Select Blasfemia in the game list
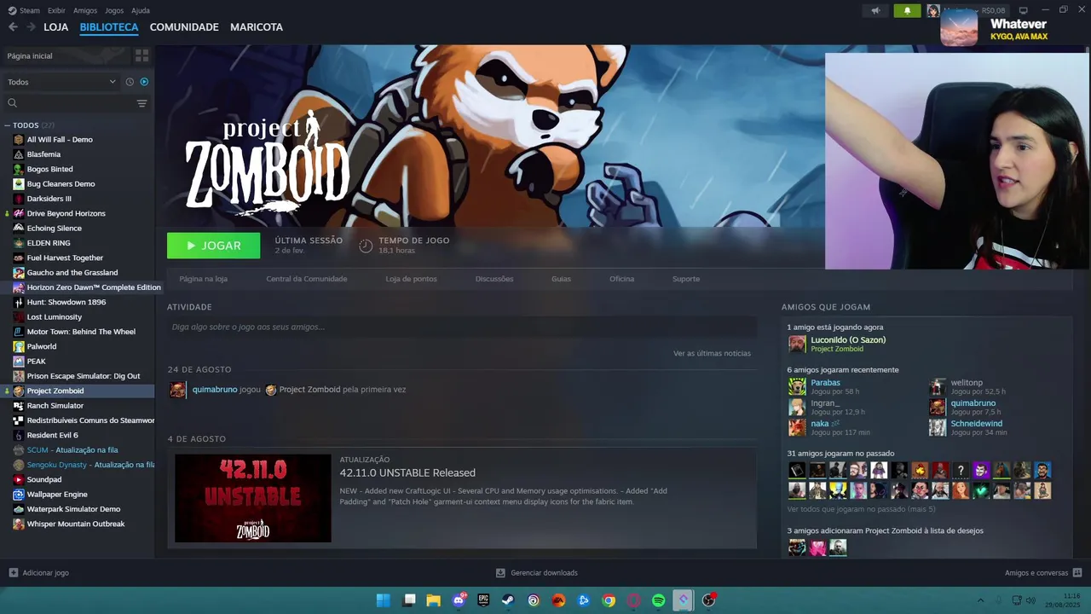The image size is (1091, 614). coord(43,154)
